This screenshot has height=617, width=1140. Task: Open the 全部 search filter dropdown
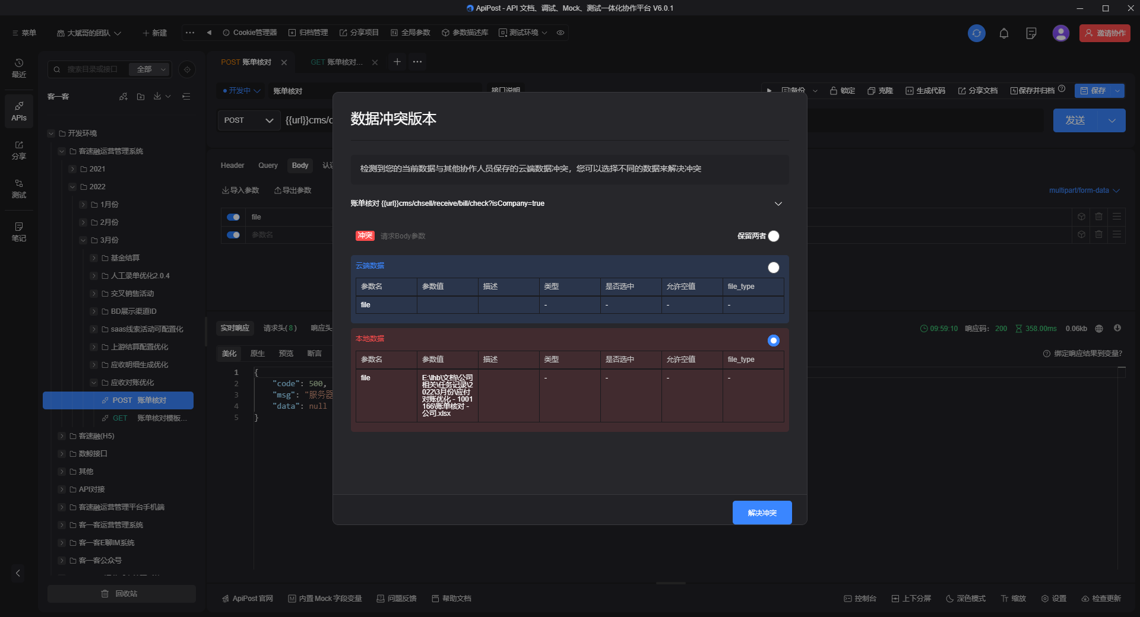click(x=150, y=69)
